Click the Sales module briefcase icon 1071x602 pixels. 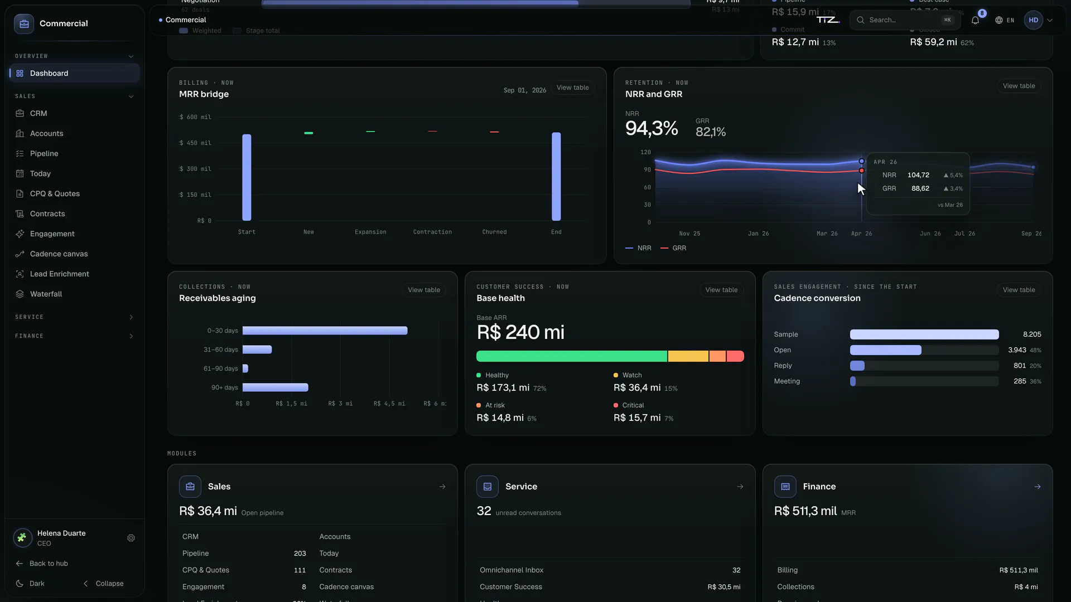(190, 487)
